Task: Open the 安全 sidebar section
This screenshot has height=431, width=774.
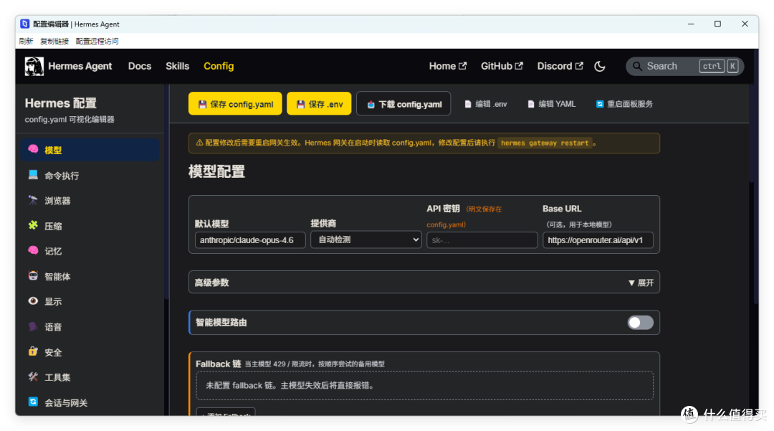Action: point(90,352)
